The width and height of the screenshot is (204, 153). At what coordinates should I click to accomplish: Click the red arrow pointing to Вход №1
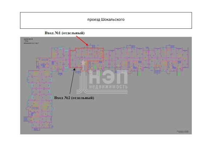(82, 40)
